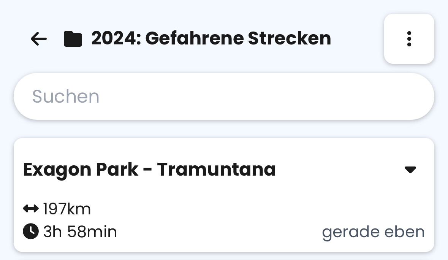The width and height of the screenshot is (448, 260).
Task: Select the Exagon Park route card
Action: [x=224, y=195]
